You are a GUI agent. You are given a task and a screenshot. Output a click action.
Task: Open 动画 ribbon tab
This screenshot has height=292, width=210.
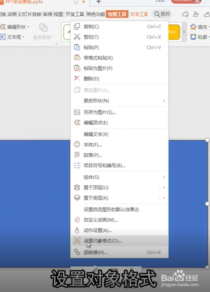(12, 14)
